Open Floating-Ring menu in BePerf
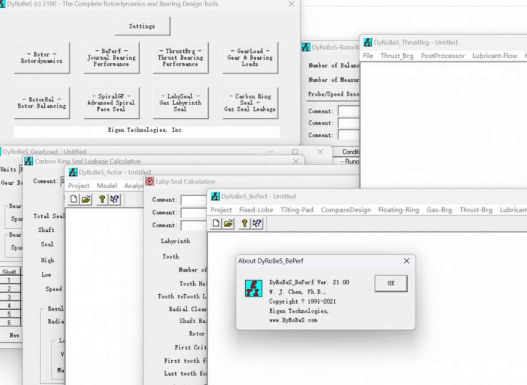527x385 pixels. 398,210
